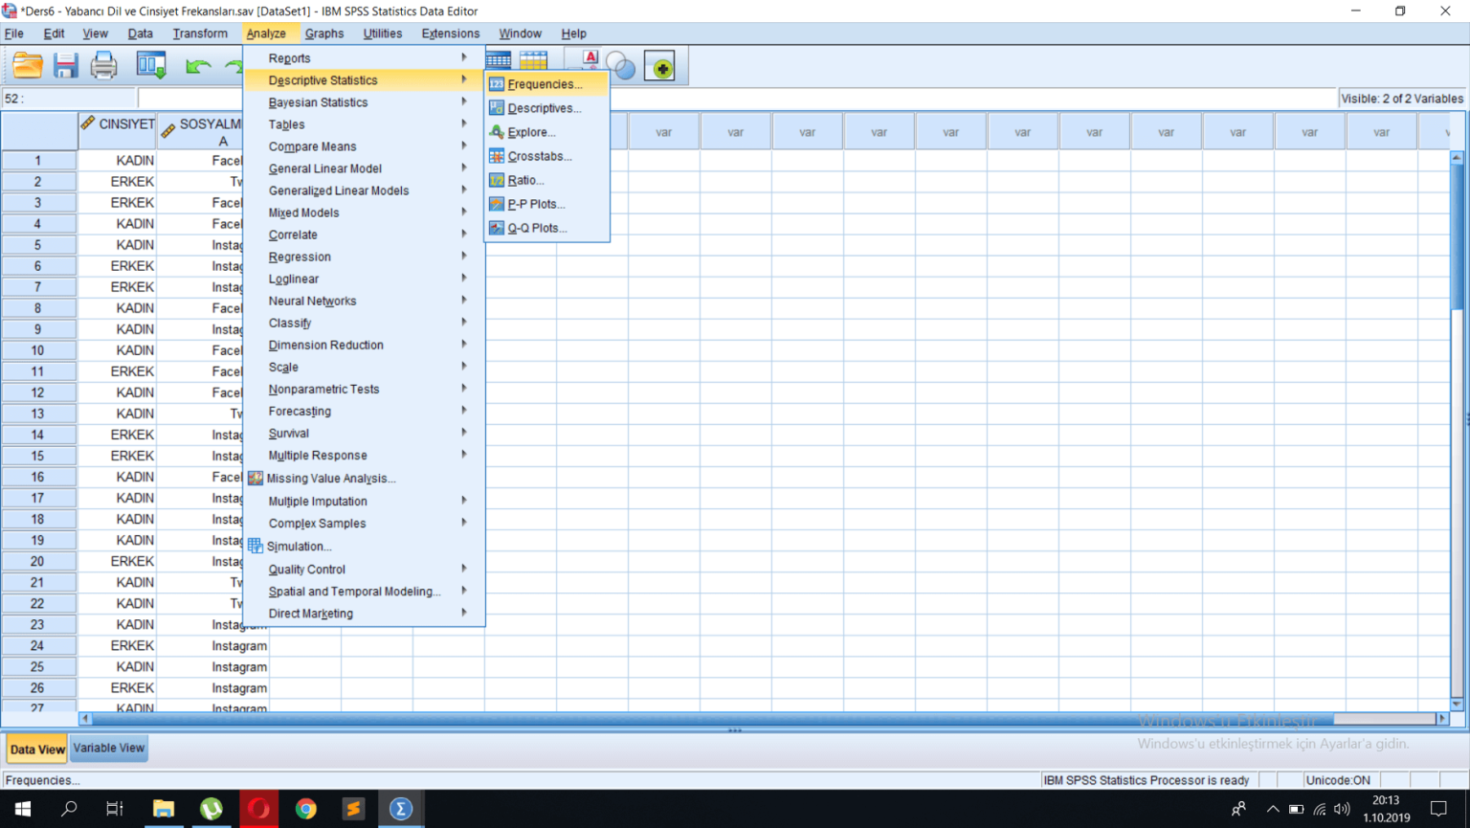
Task: Click the Recall recent dialogs icon
Action: coord(151,66)
